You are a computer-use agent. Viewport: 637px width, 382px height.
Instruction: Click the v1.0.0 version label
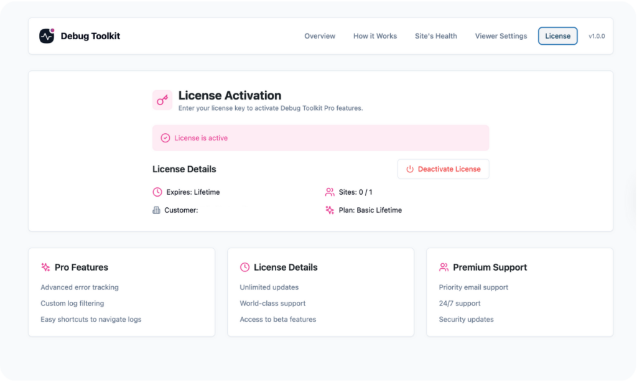597,36
